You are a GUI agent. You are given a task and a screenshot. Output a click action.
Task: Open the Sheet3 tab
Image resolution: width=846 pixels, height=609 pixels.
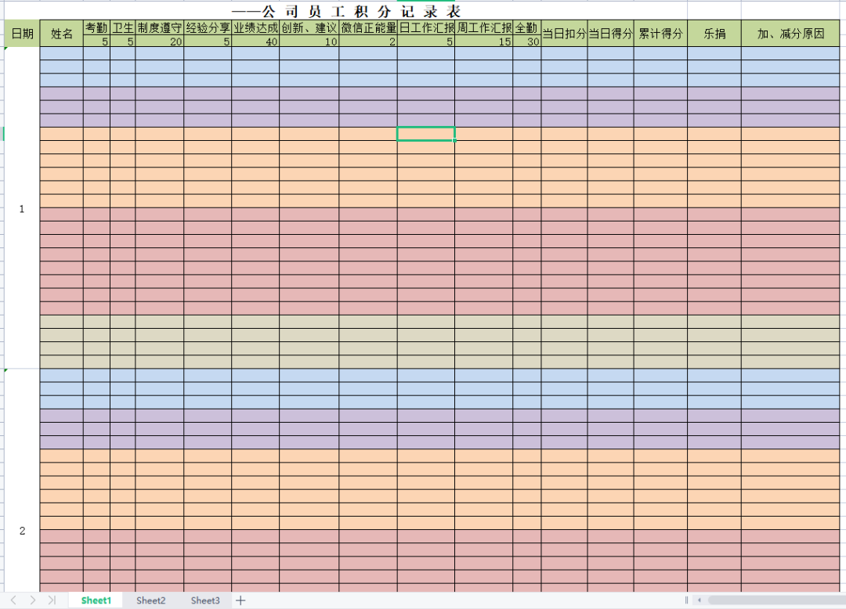[205, 600]
